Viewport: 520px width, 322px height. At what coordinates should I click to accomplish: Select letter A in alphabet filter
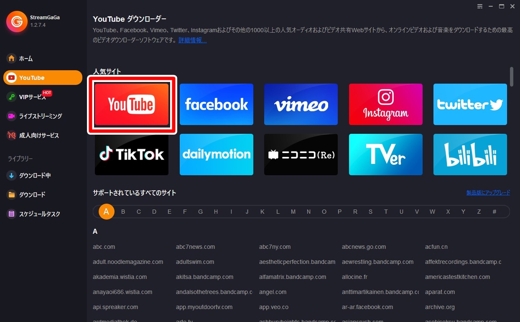[106, 212]
